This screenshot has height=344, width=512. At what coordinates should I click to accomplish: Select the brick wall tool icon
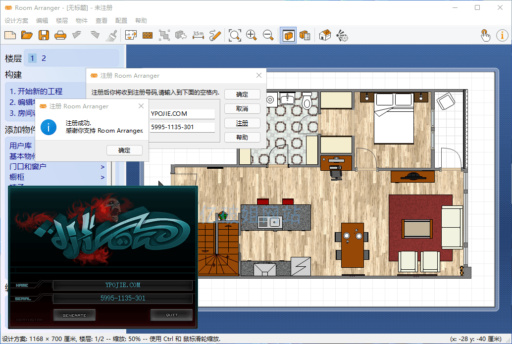click(x=147, y=35)
